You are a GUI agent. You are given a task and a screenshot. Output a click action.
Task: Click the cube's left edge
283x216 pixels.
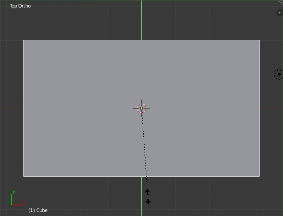point(23,133)
